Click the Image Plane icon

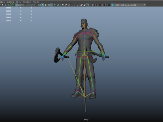coord(5,5)
